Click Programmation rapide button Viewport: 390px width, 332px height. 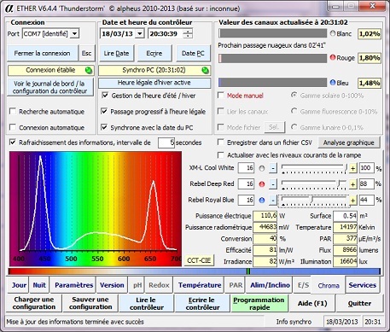pyautogui.click(x=259, y=304)
